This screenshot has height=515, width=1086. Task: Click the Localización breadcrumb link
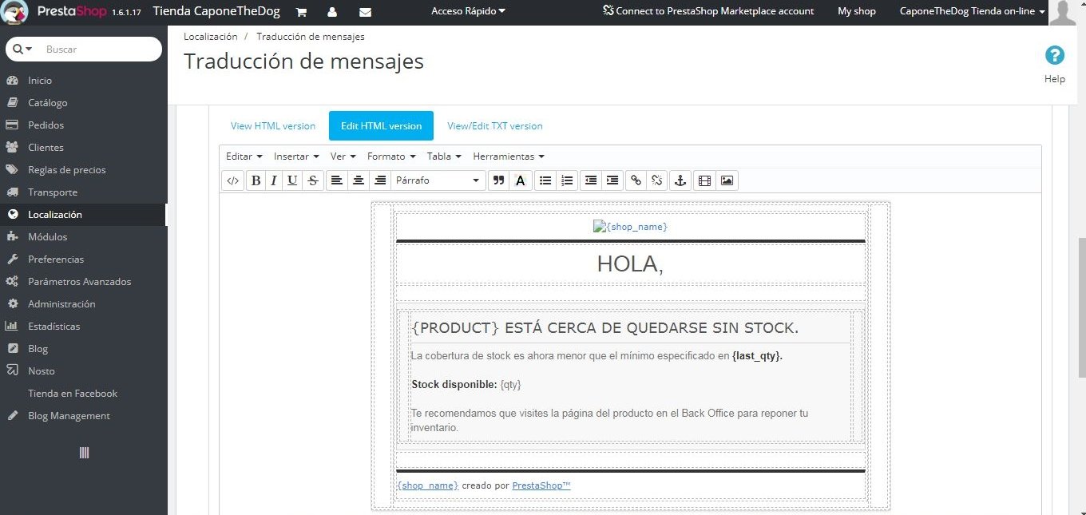[211, 37]
